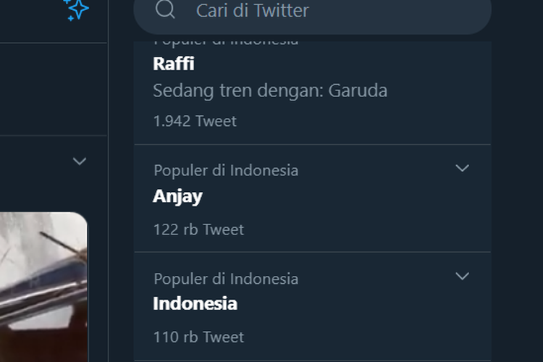Screen dimensions: 543x362
Task: Click Populer di Indonesia label above Anjay
Action: tap(226, 171)
